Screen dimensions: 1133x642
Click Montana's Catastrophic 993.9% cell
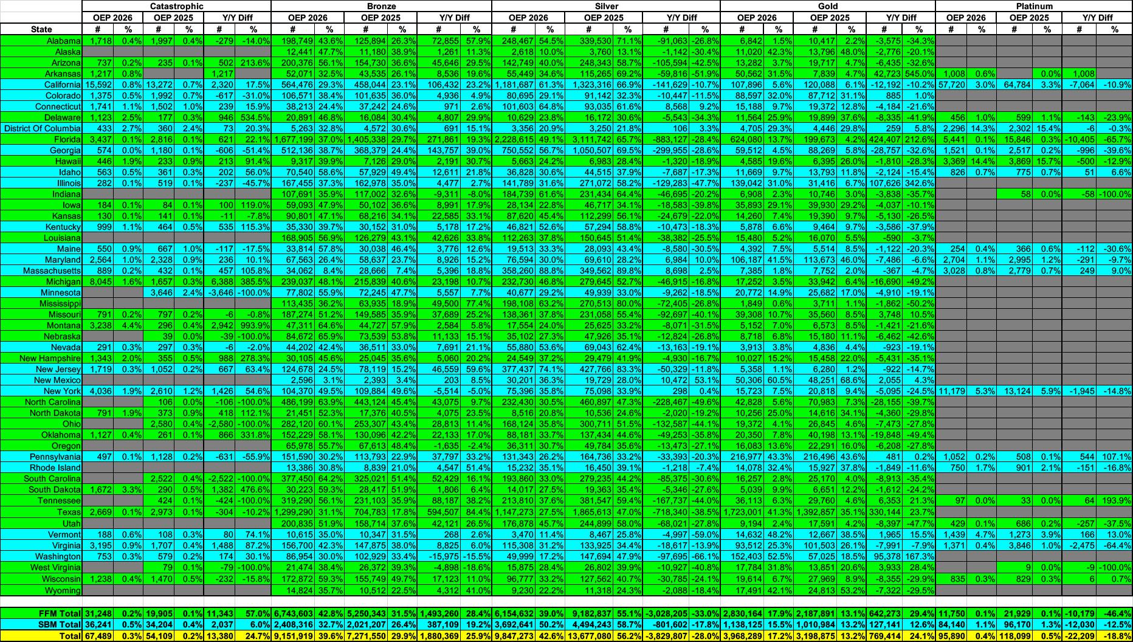(253, 325)
